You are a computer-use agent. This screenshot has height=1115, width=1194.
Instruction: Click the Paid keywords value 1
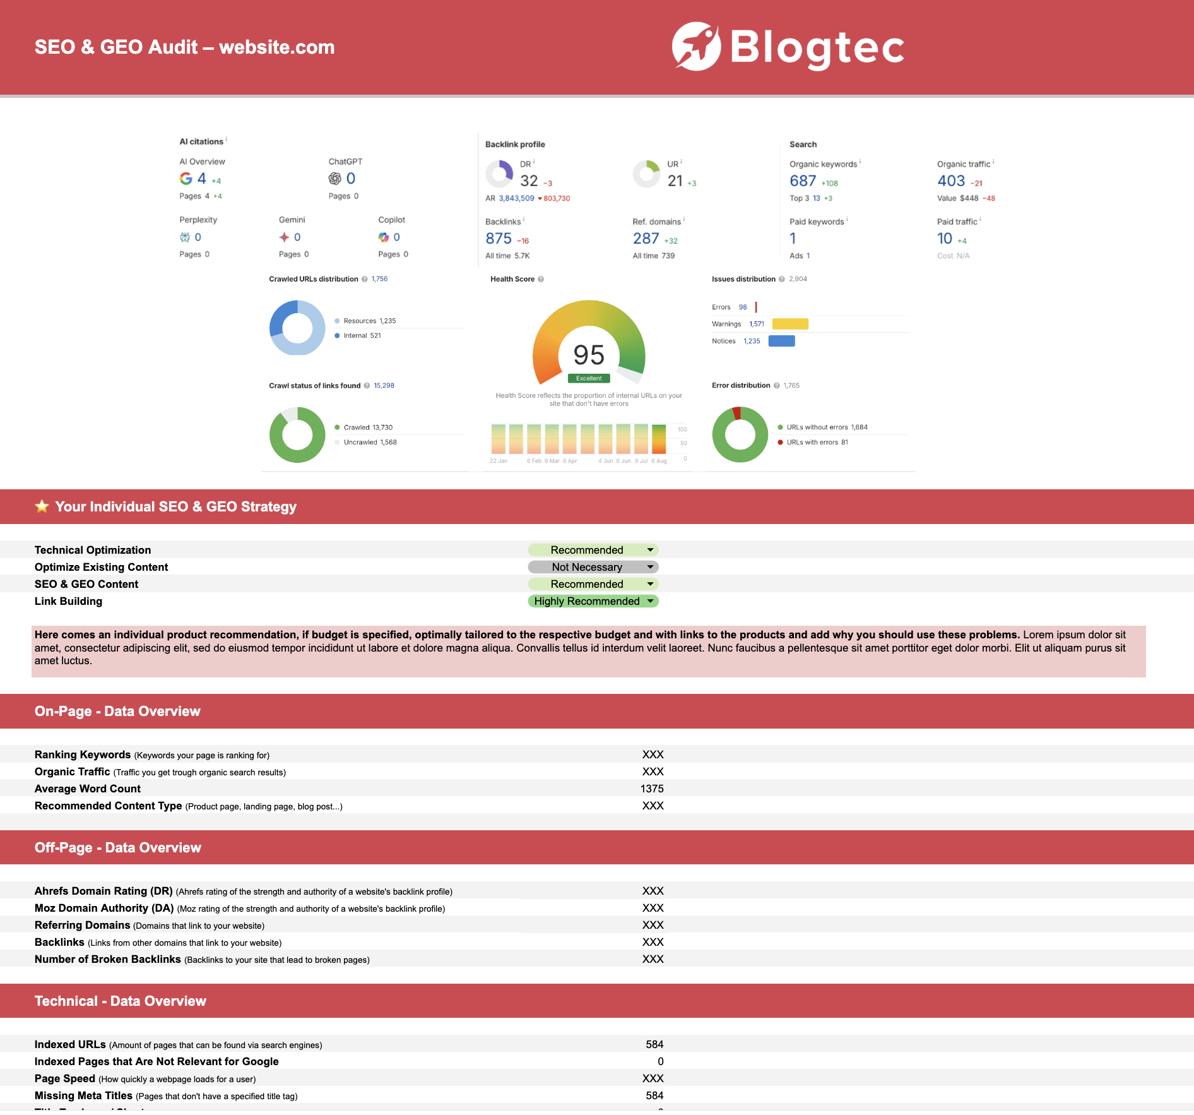(793, 239)
